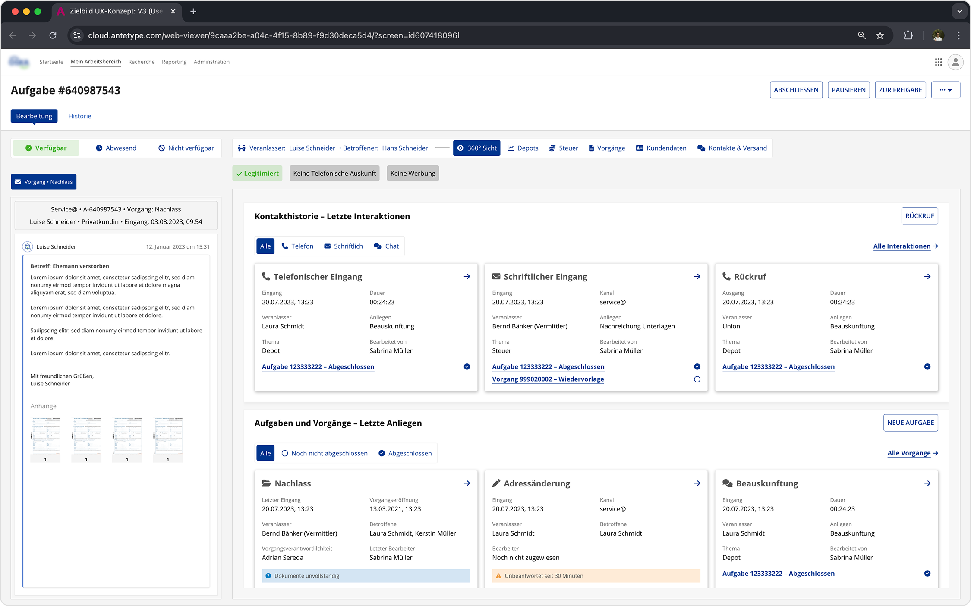The image size is (971, 606).
Task: Open the first attachment thumbnail
Action: (45, 439)
